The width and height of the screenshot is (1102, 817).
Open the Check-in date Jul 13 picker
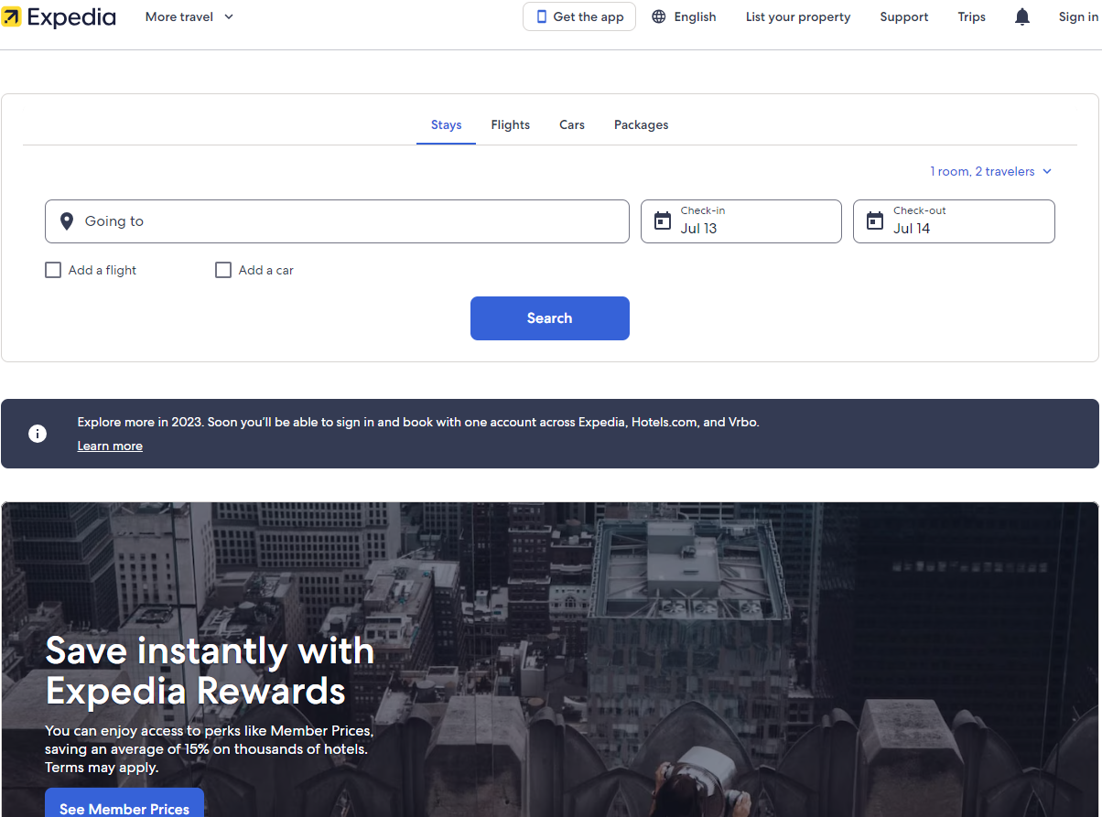[x=741, y=221]
